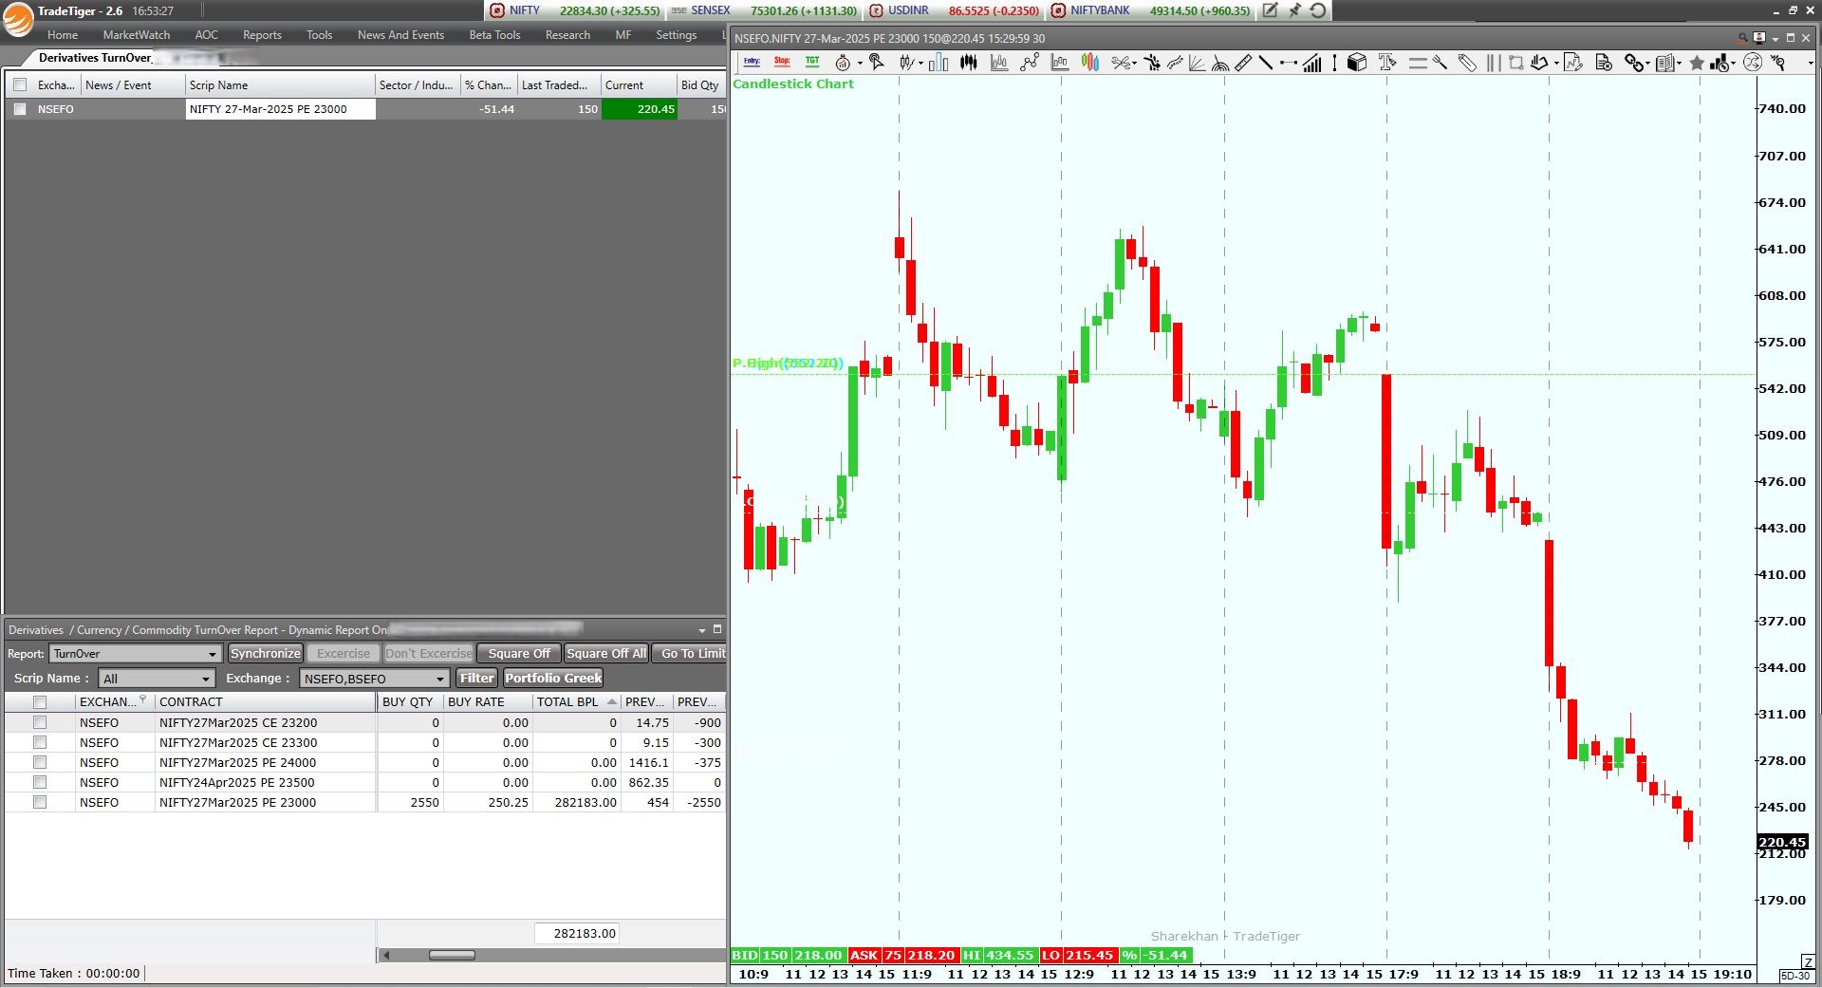Viewport: 1822px width, 988px height.
Task: Check the NIFTY 27-Mar-2025 PE 23000 watchlist row checkbox
Action: point(20,109)
